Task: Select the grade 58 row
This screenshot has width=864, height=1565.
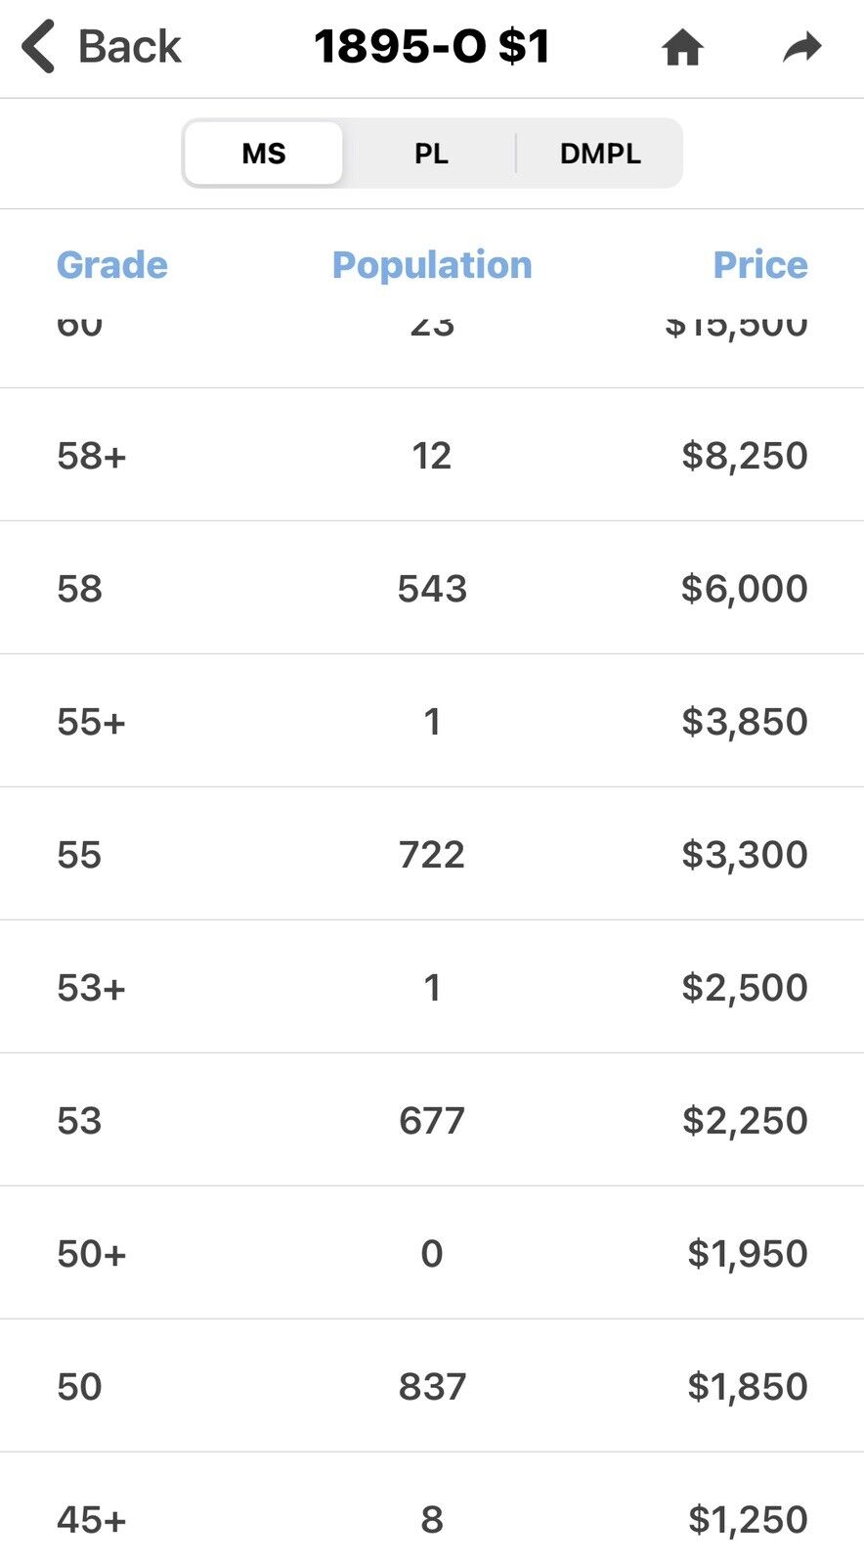Action: [432, 588]
